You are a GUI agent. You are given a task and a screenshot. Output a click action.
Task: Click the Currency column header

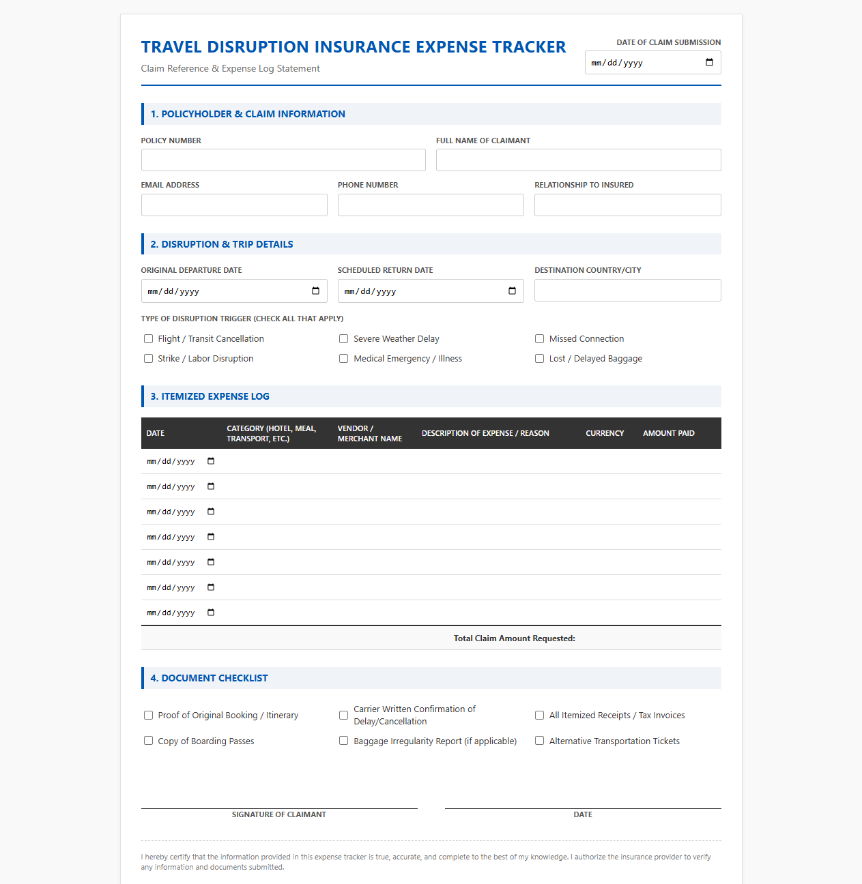point(605,433)
